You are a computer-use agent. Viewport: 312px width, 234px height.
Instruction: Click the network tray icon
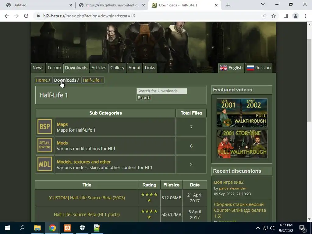point(265,228)
